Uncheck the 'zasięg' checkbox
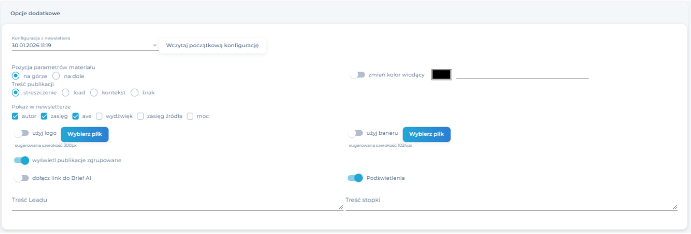691x234 pixels. click(x=44, y=116)
